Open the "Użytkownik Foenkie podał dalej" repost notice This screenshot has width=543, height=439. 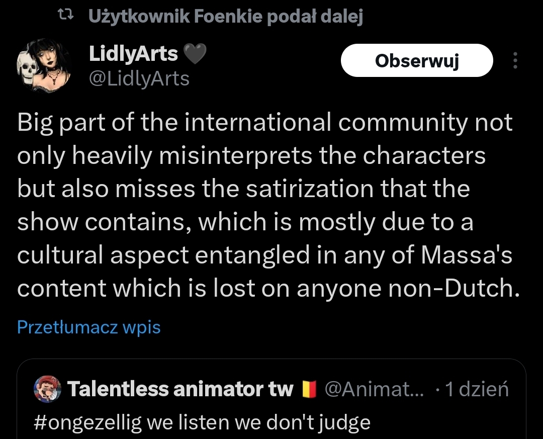coord(225,17)
